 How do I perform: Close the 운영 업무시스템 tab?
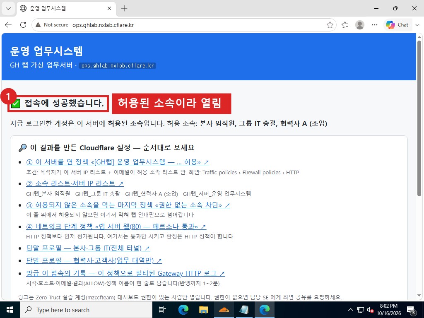109,8
